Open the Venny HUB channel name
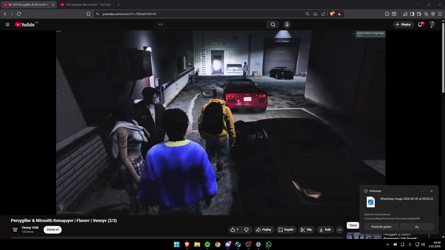The width and height of the screenshot is (445, 250). coord(30,227)
